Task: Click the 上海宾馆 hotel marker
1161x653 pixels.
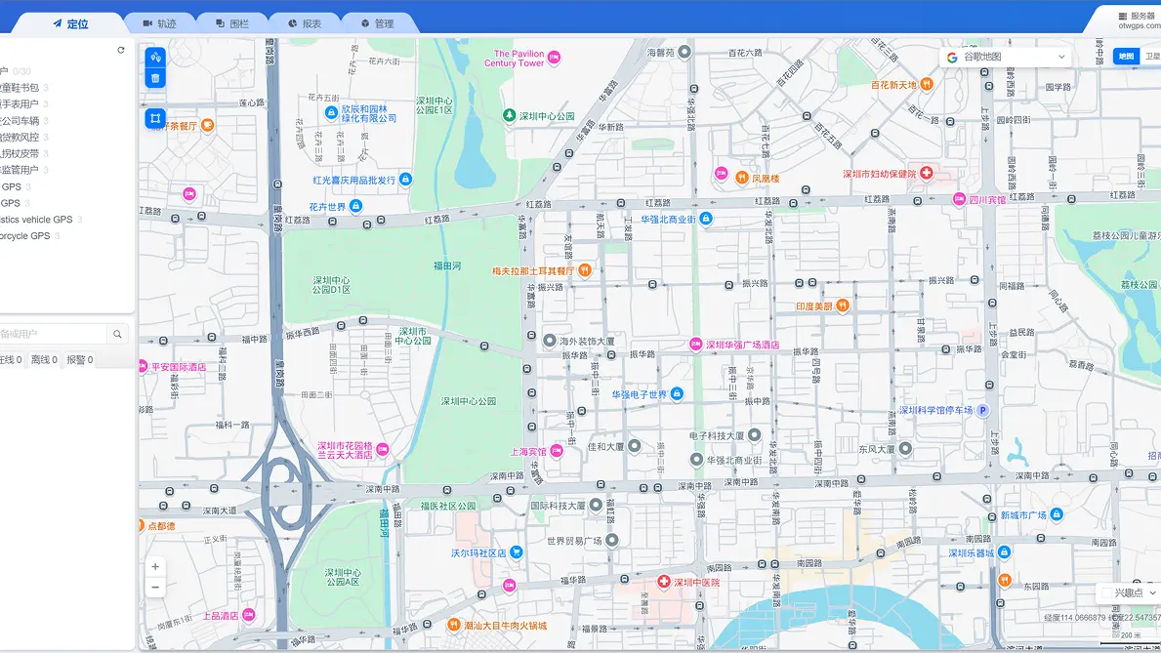Action: pos(557,451)
